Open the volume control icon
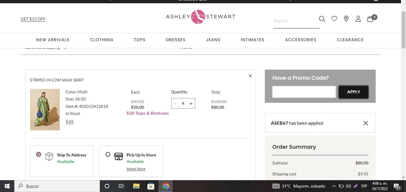406x192 pixels. 348,186
